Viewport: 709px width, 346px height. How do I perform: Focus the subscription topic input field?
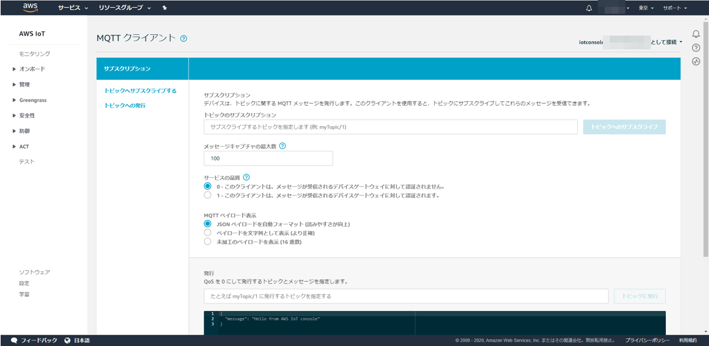pyautogui.click(x=390, y=127)
